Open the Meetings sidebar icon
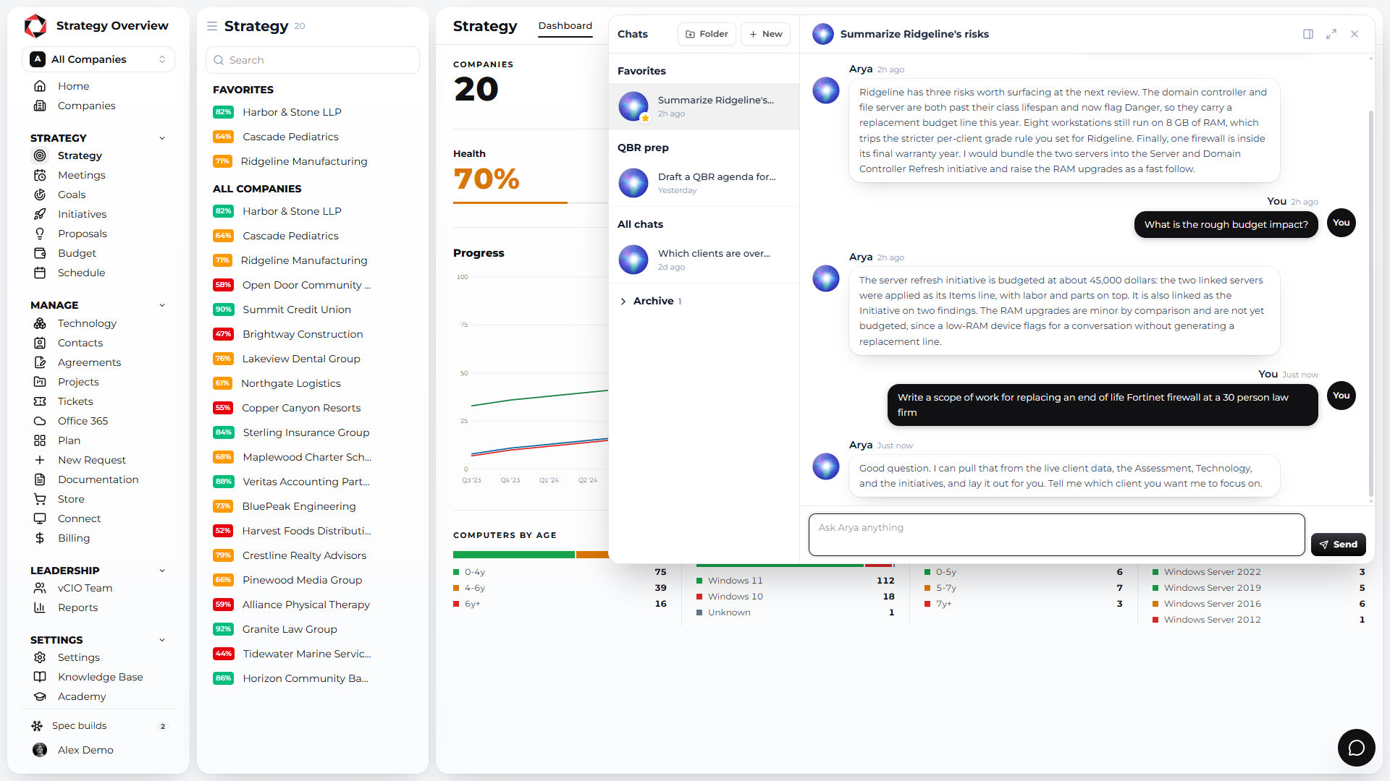Screen dimensions: 1390x781 40,175
